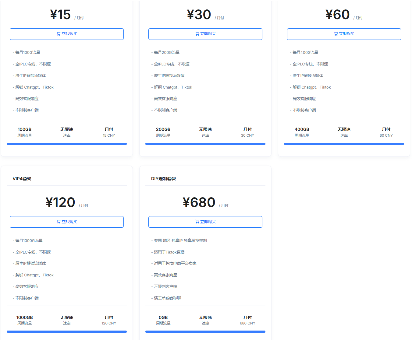This screenshot has height=340, width=412.
Task: Click the 1000GB 周期流量 stat
Action: tap(25, 320)
